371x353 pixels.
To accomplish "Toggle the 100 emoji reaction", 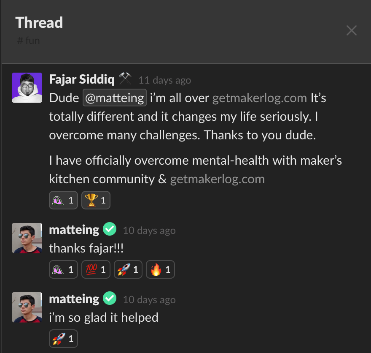I will [x=96, y=269].
